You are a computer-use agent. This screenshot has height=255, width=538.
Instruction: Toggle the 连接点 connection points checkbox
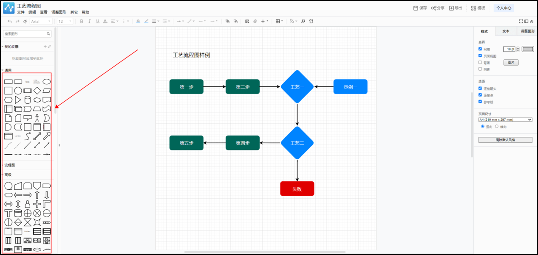click(x=480, y=95)
